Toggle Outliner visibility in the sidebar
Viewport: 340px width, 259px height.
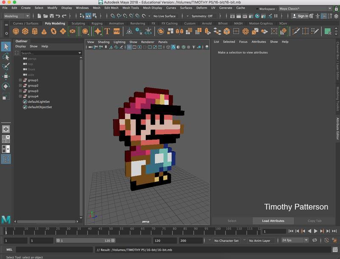(6, 159)
